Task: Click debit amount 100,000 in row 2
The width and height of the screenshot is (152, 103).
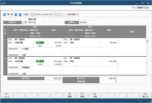Action: coord(57,61)
